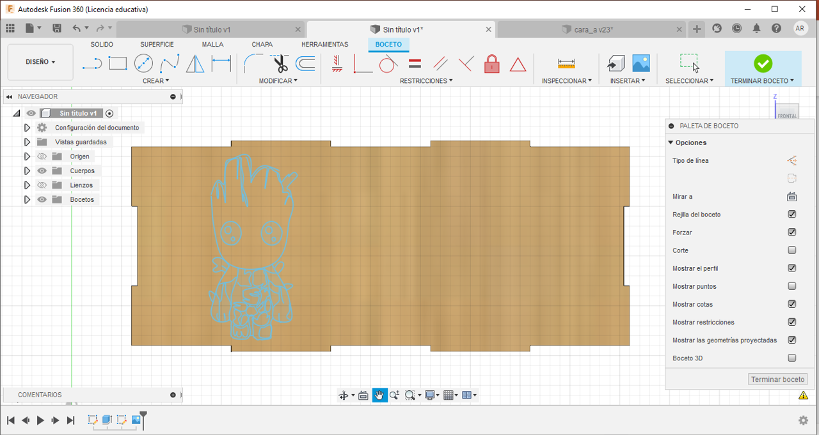
Task: Show the Origen folder visibility eye
Action: pyautogui.click(x=42, y=156)
